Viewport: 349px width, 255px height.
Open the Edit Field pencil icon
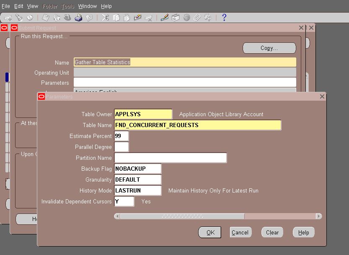pyautogui.click(x=164, y=18)
